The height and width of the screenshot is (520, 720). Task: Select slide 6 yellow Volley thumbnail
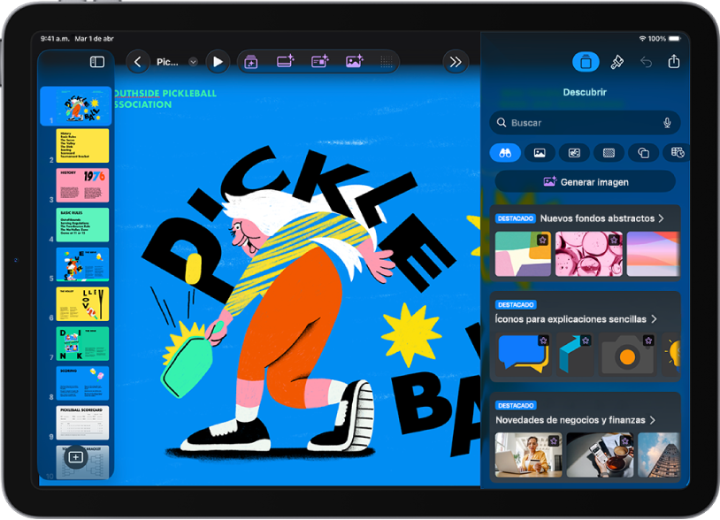[x=82, y=304]
